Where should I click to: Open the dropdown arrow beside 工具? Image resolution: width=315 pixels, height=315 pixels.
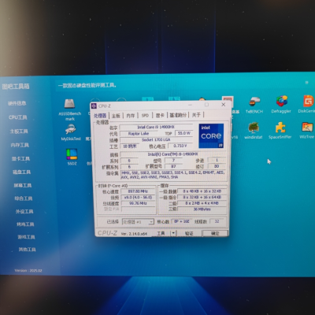[173, 233]
